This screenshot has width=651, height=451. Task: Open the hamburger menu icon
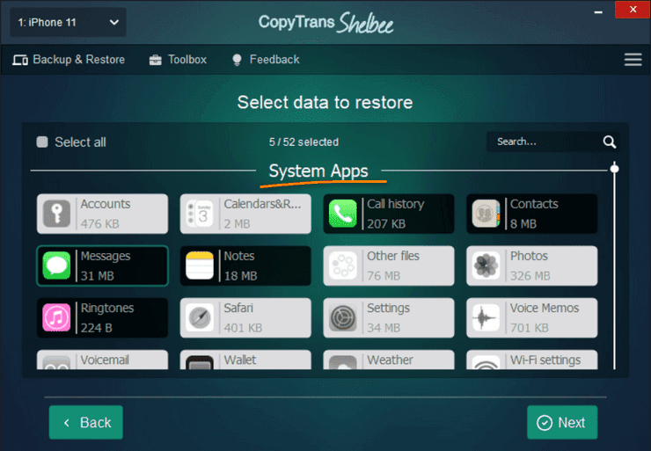coord(633,59)
